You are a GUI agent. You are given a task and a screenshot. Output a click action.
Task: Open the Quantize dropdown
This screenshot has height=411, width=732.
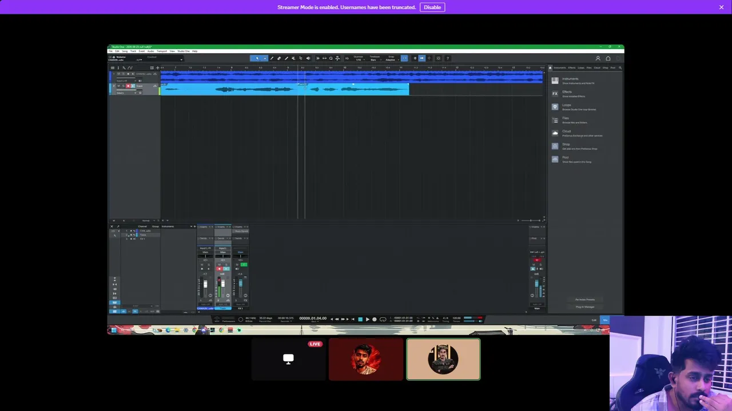(x=359, y=58)
